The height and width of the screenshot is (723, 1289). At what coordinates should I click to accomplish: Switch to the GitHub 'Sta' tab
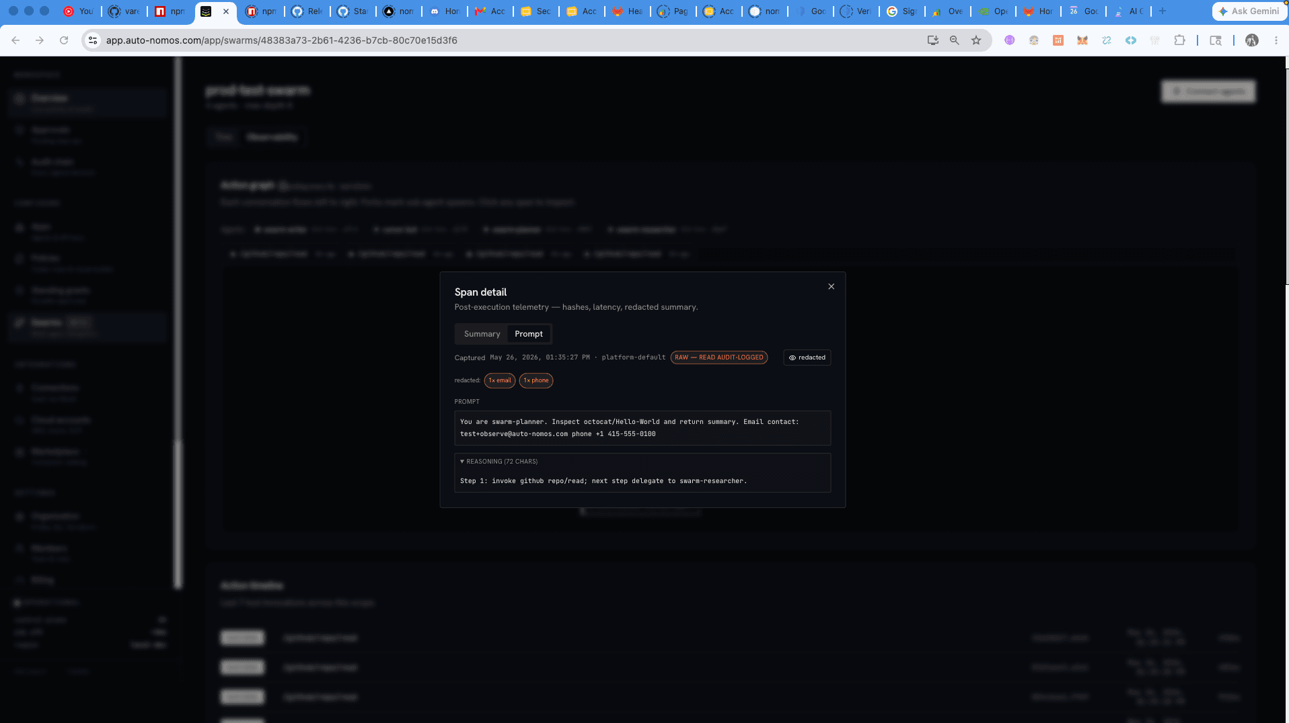pyautogui.click(x=353, y=11)
